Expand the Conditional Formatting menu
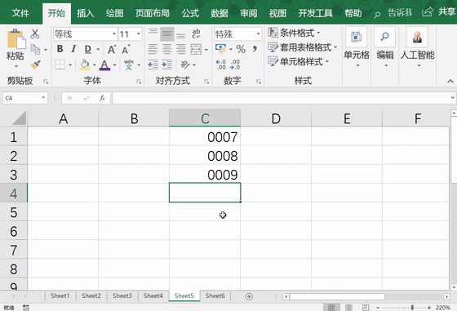Image resolution: width=457 pixels, height=311 pixels. point(294,33)
